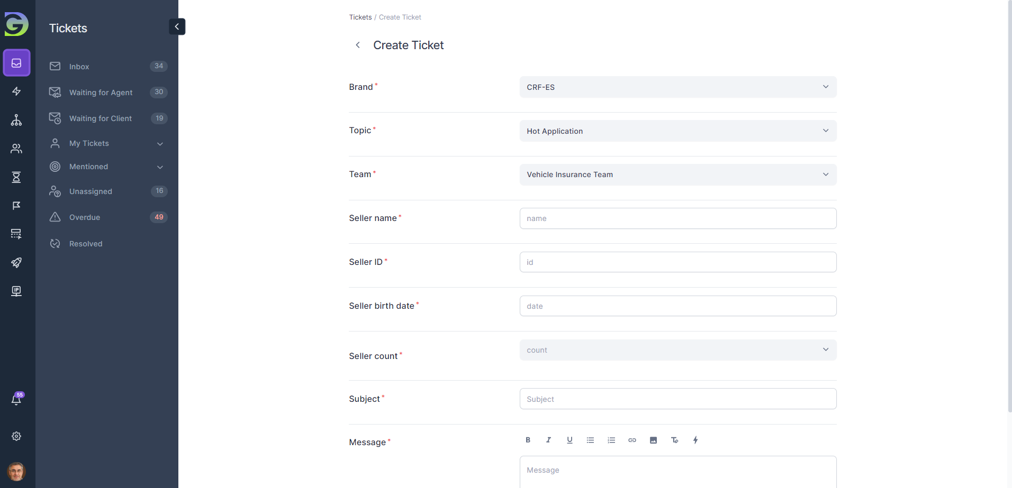Click the rocket icon in sidebar
This screenshot has width=1012, height=488.
point(16,263)
